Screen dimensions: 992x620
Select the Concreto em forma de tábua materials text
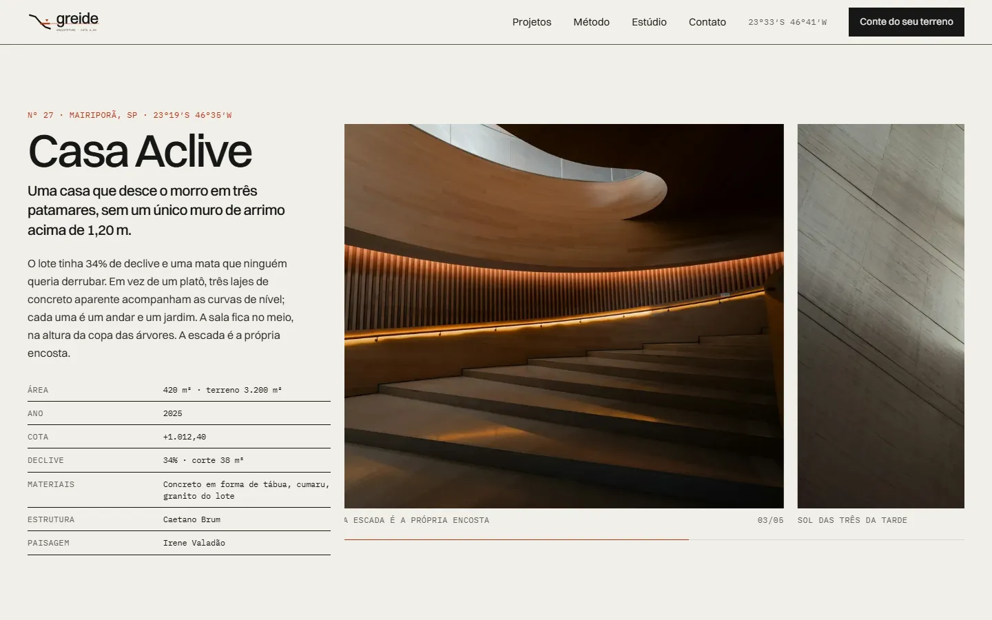246,490
